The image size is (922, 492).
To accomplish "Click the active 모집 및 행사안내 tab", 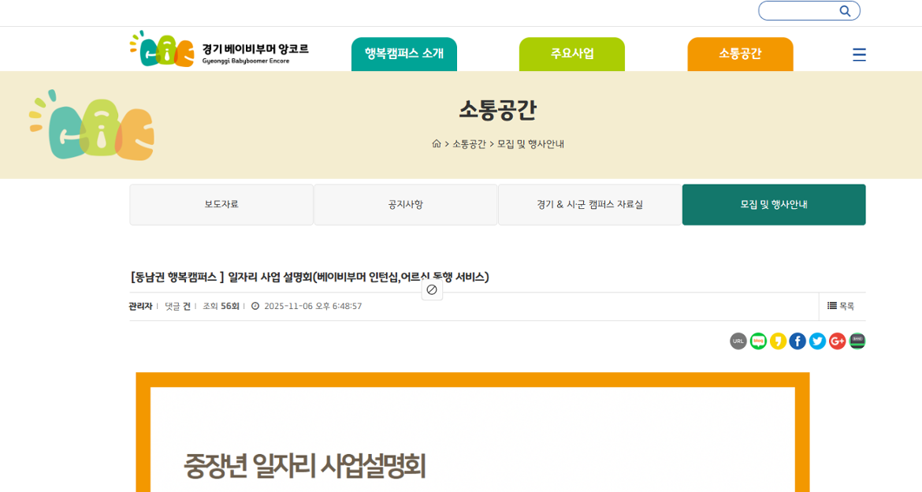I will 773,204.
